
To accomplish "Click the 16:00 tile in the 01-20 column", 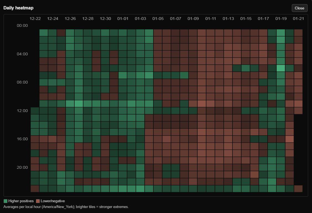I will coord(290,139).
